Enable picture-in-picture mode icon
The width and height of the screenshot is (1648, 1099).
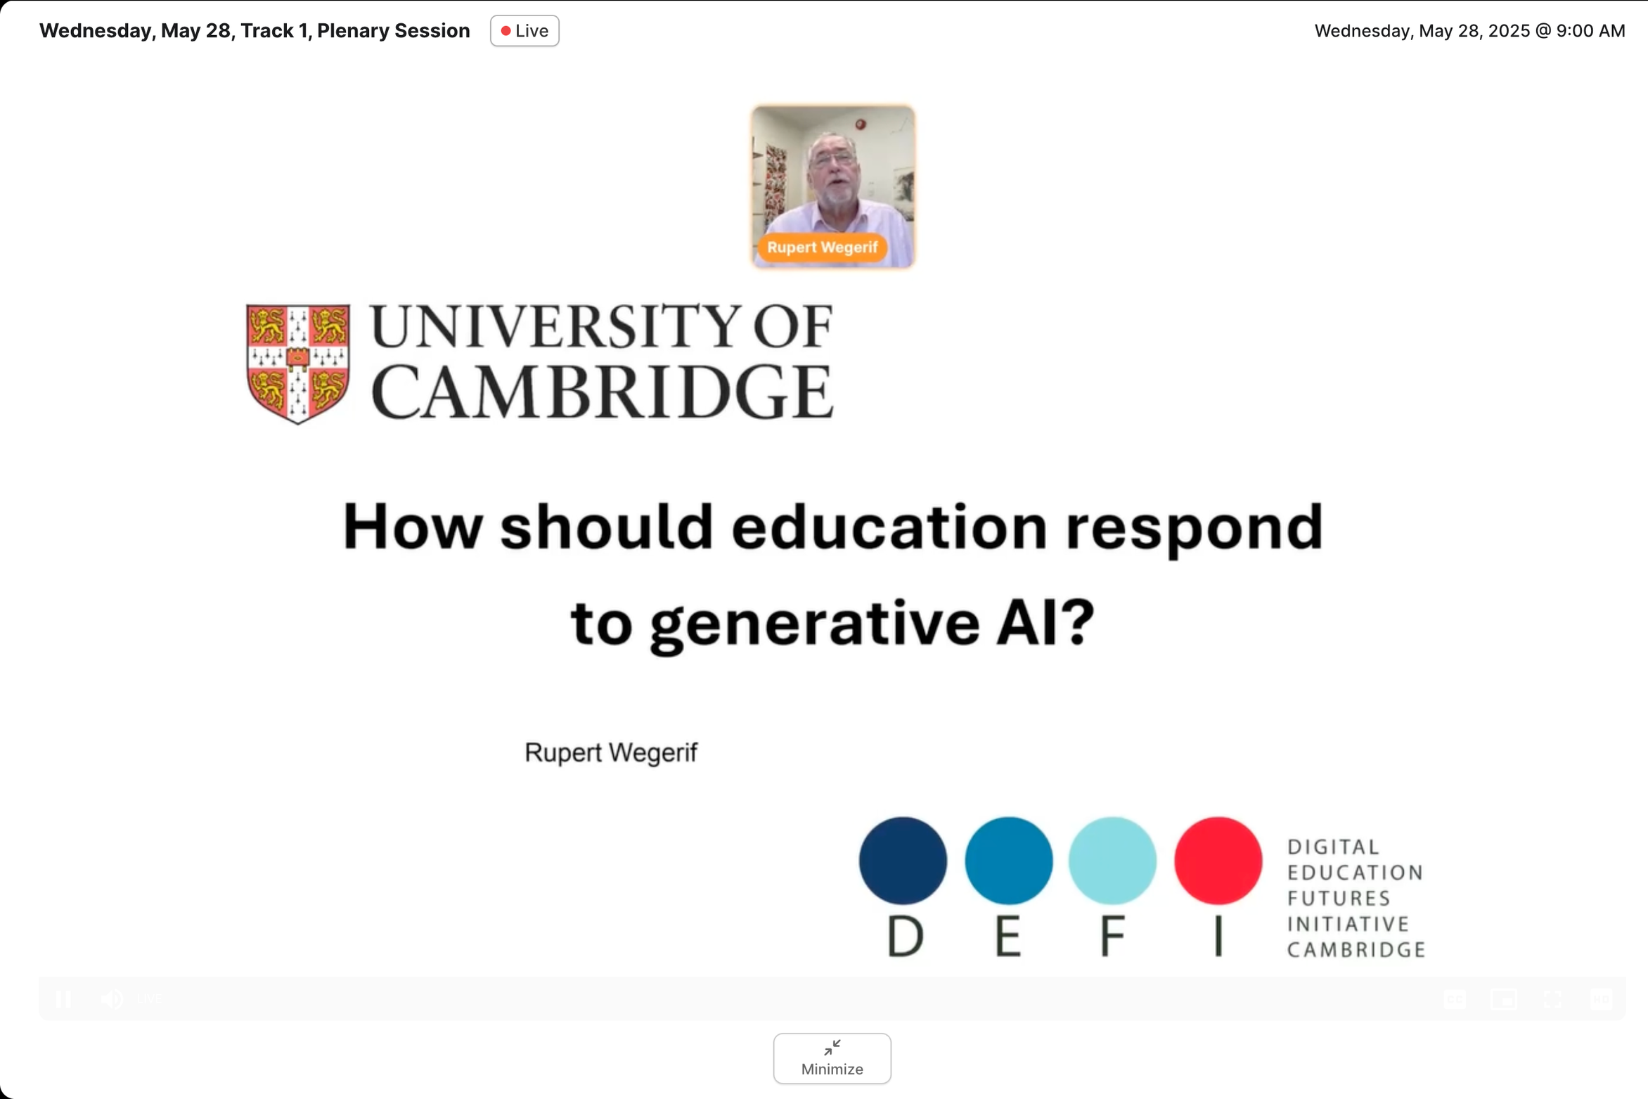pyautogui.click(x=1504, y=999)
